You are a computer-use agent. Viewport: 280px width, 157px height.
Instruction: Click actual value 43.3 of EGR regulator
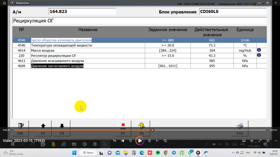tap(212, 56)
